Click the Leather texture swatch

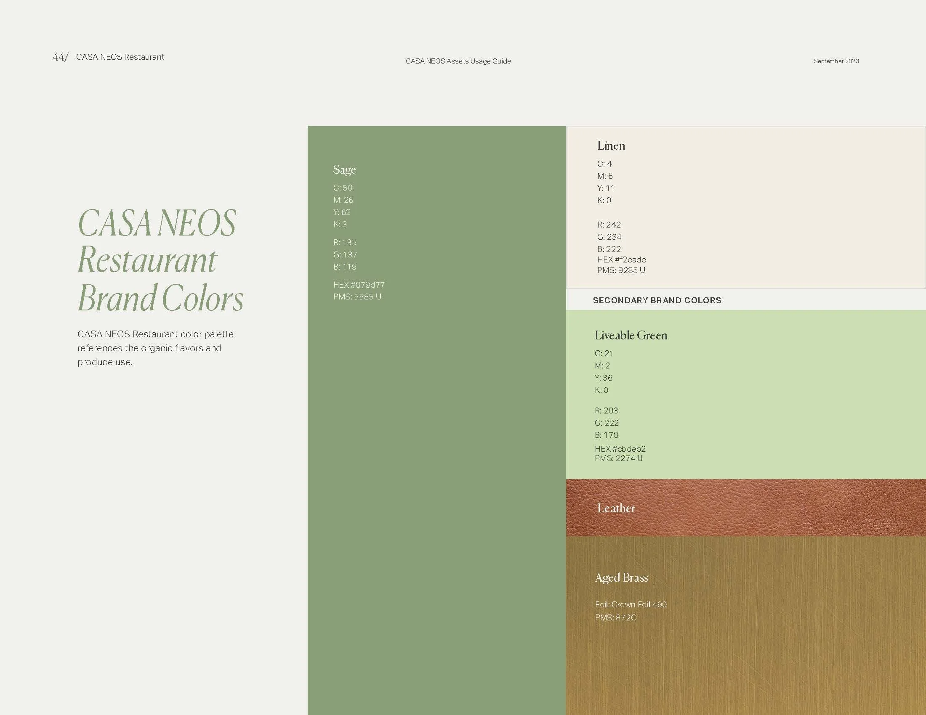746,508
